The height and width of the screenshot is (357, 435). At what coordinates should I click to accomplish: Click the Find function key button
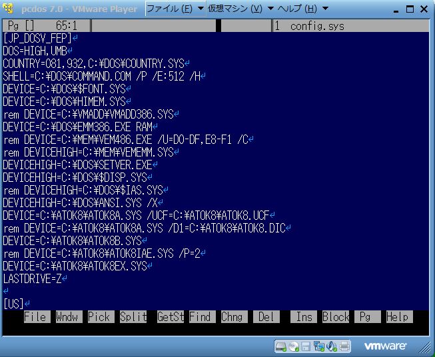203,317
